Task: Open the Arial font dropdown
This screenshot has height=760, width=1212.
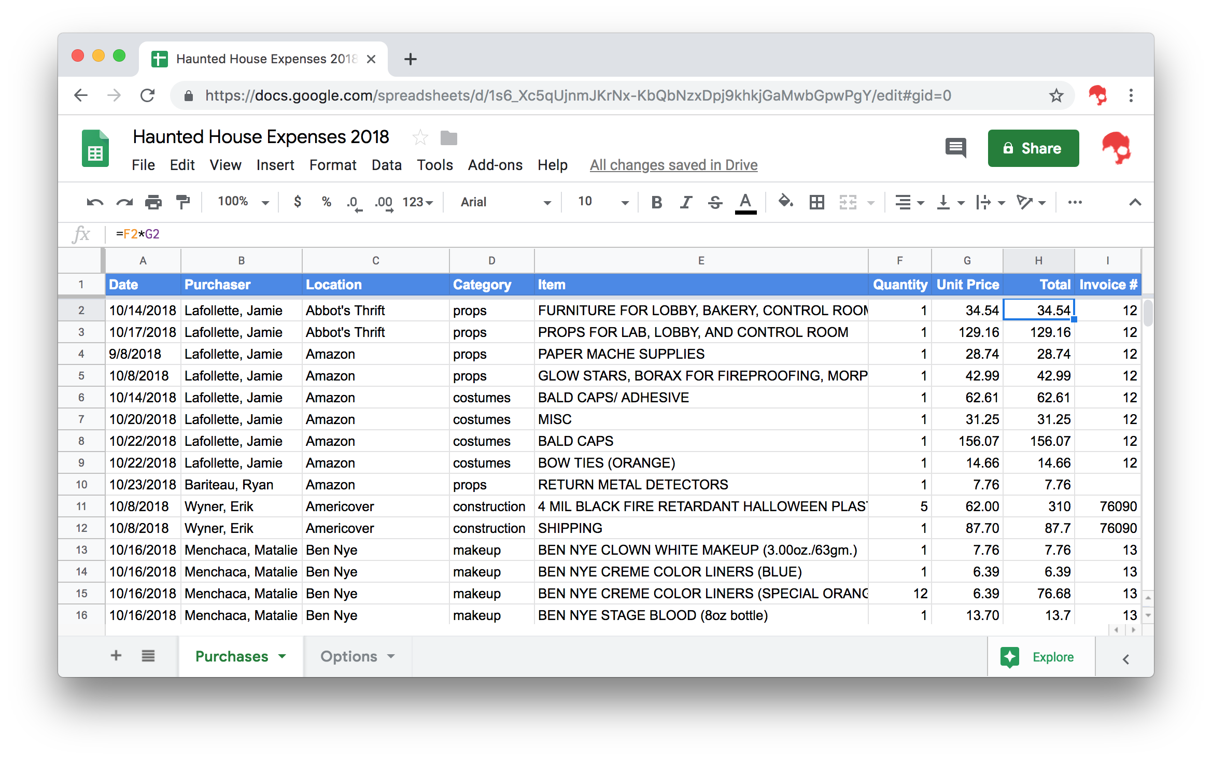Action: [x=505, y=202]
